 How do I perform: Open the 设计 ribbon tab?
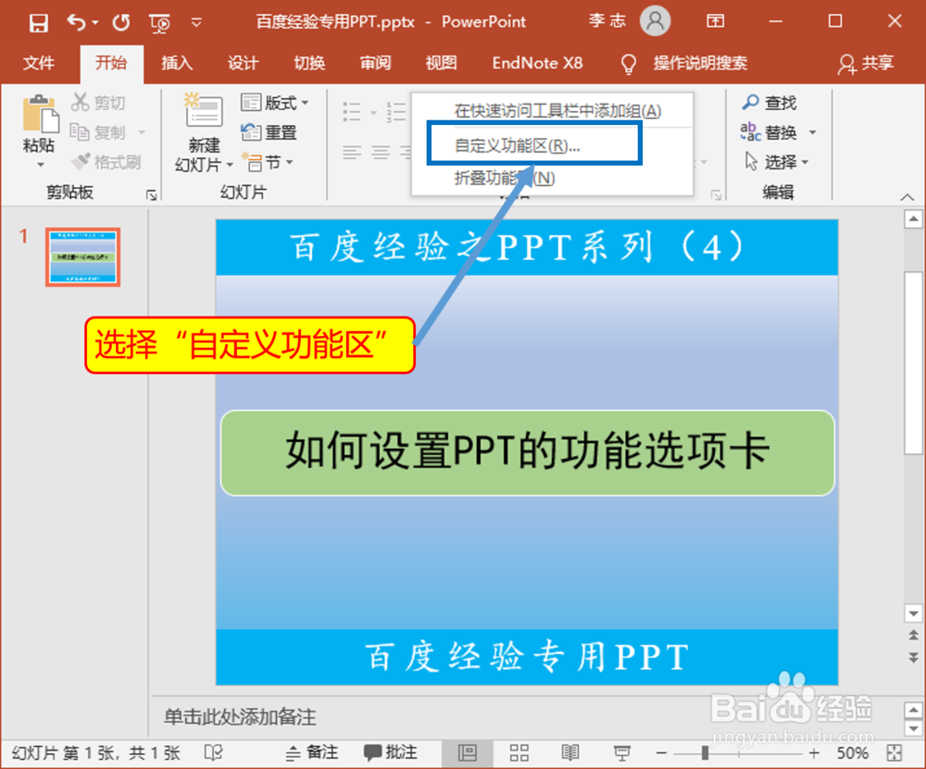click(x=244, y=63)
